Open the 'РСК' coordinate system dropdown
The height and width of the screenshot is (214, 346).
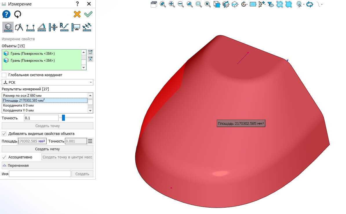[x=48, y=82]
